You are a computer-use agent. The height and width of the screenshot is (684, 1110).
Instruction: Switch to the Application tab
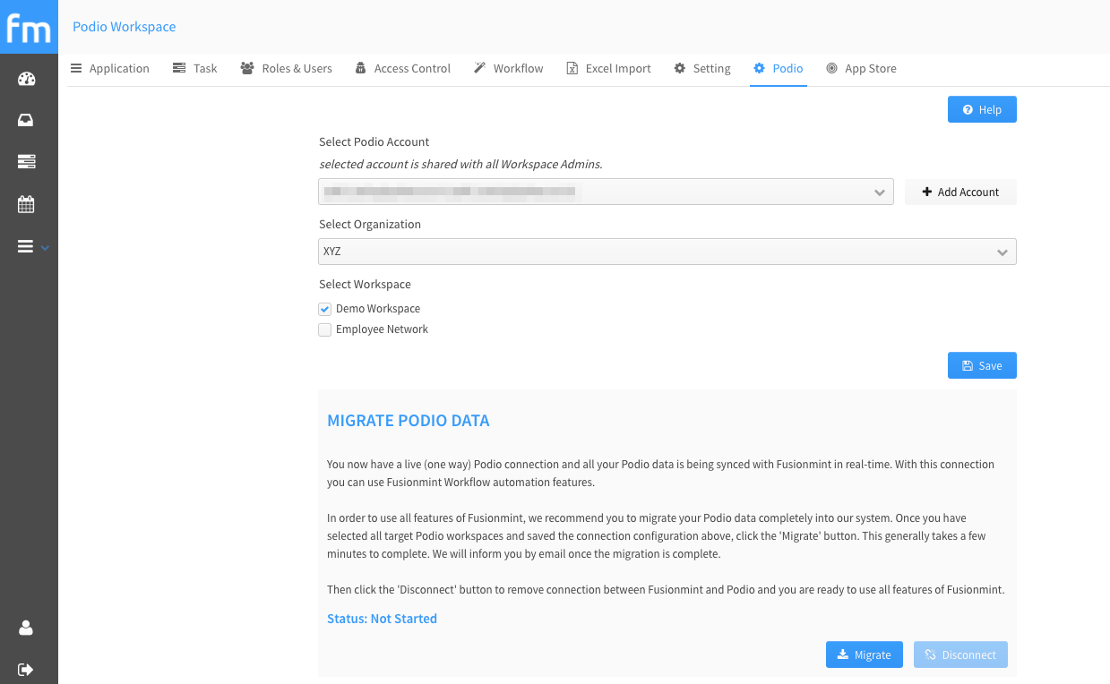(110, 68)
